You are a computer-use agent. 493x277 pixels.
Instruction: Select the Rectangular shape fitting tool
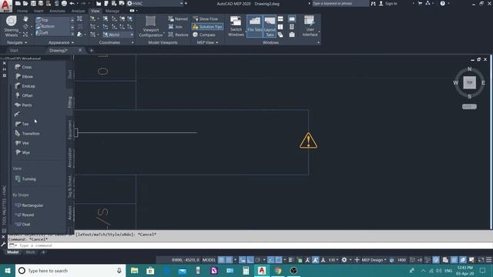point(29,205)
